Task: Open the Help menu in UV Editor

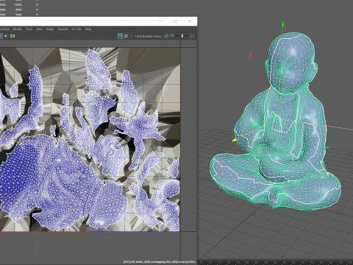Action: [x=88, y=29]
